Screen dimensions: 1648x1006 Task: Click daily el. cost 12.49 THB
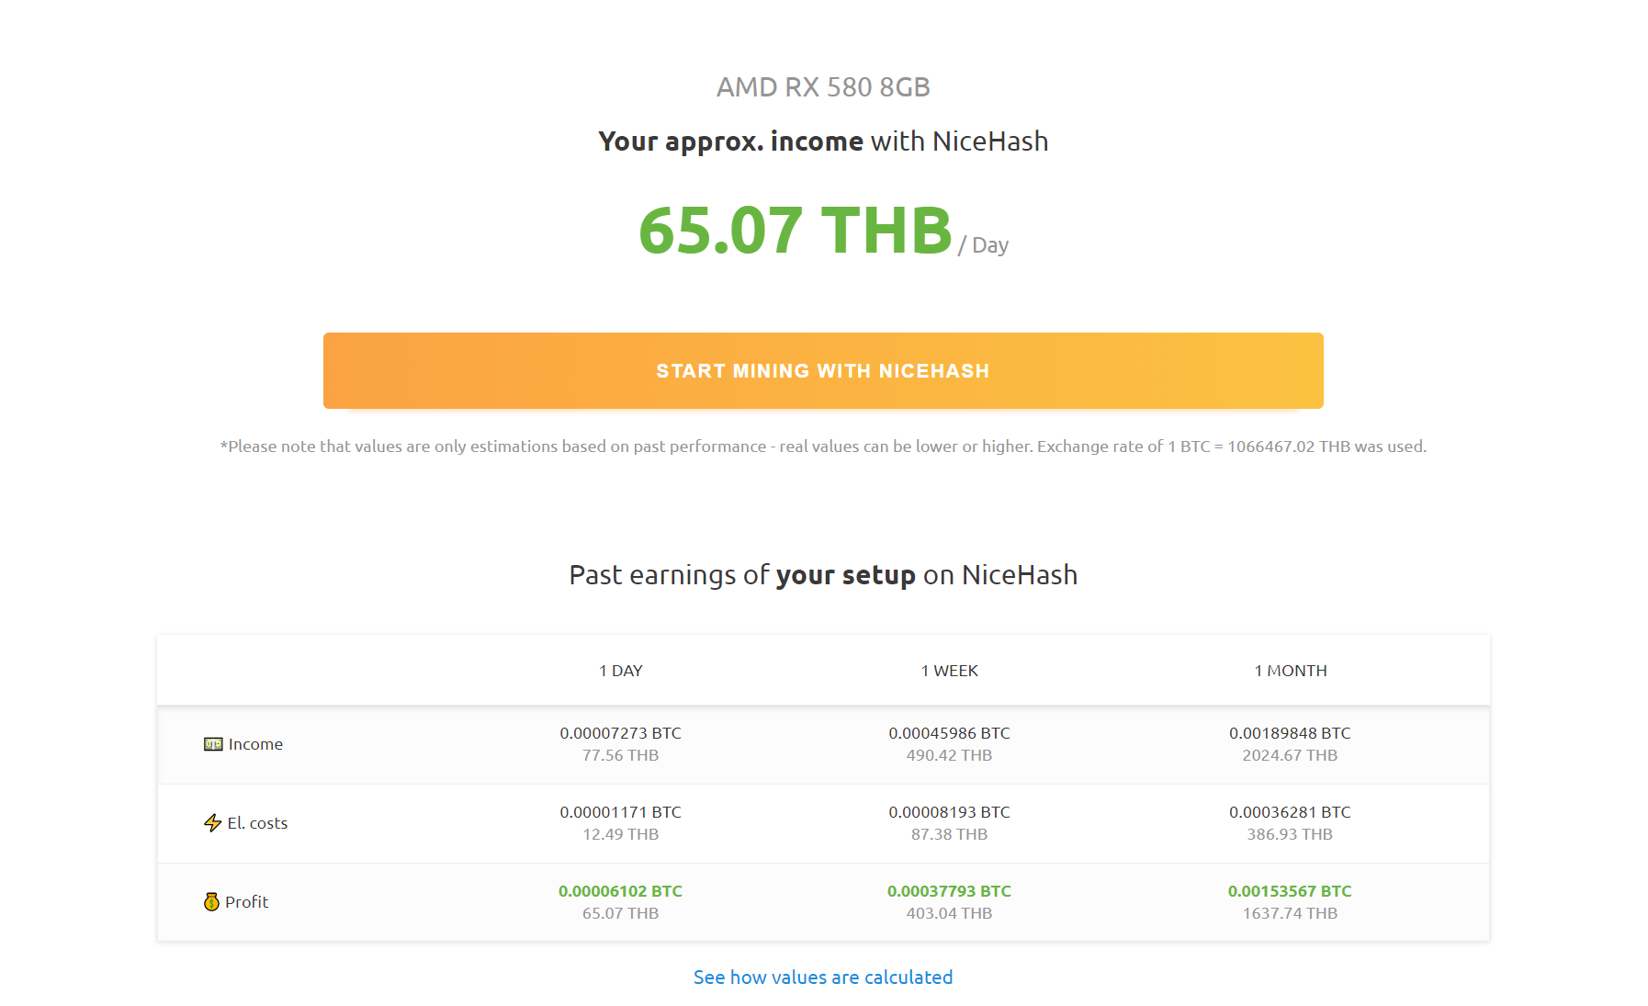(x=621, y=834)
